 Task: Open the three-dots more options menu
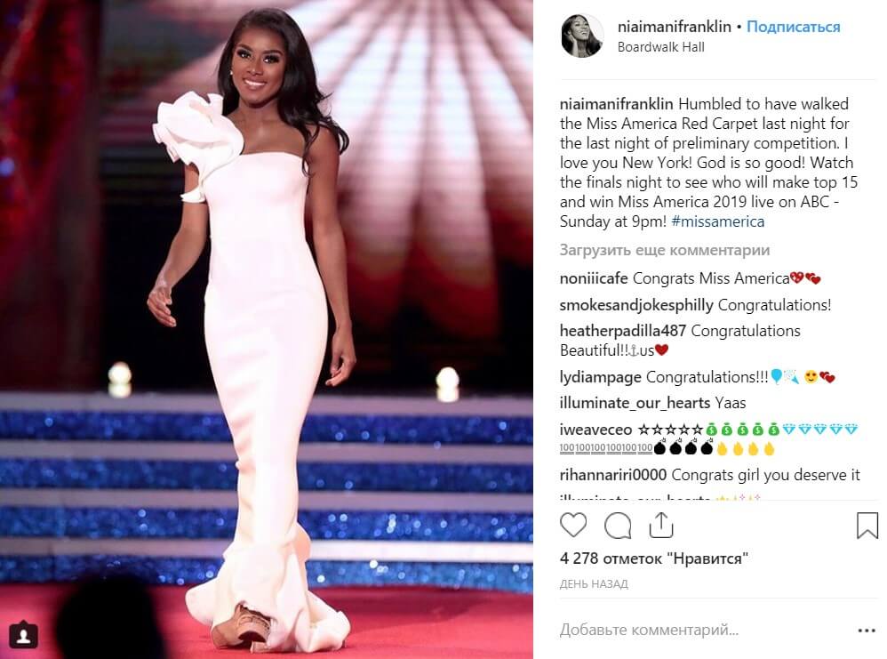(866, 631)
